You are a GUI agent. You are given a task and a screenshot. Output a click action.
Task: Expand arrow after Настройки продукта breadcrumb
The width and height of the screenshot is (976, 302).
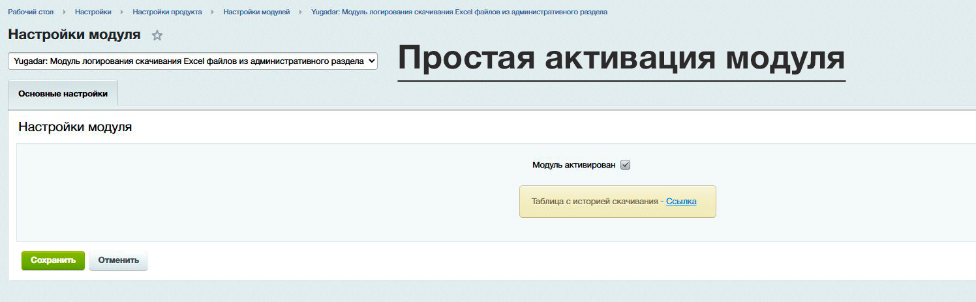pos(213,12)
